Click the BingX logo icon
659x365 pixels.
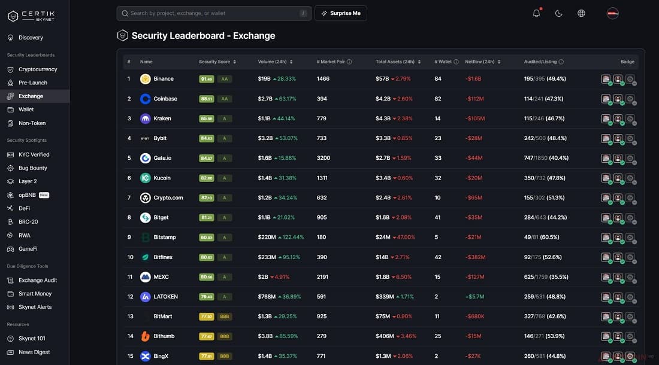pos(146,356)
